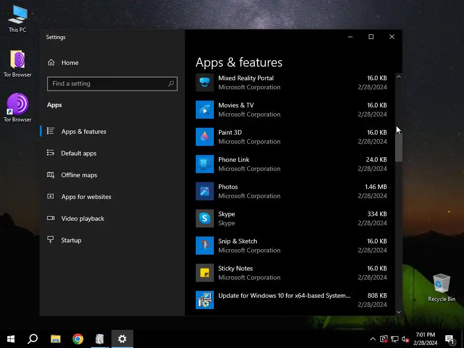Show hidden tray icons chevron
The image size is (464, 348).
(x=373, y=339)
